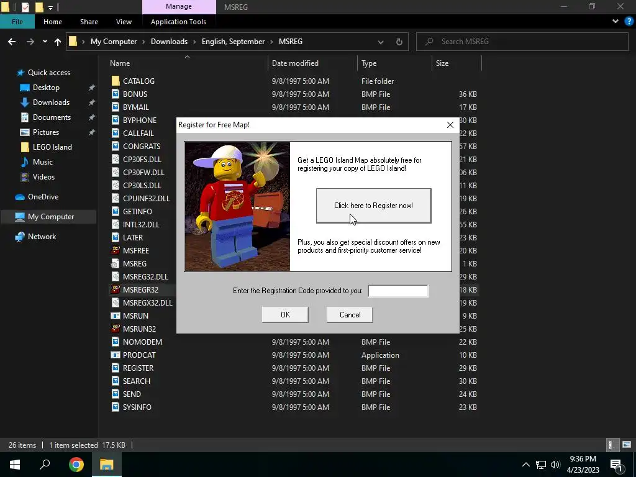
Task: Open Documents in the sidebar
Action: [52, 117]
